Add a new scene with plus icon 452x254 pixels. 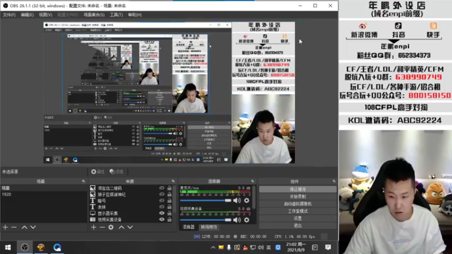pyautogui.click(x=5, y=227)
